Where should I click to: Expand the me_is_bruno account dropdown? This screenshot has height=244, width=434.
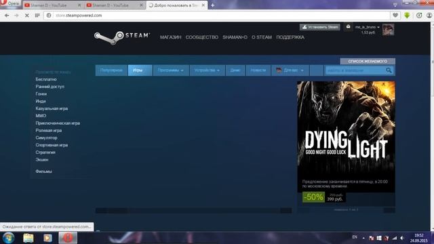coord(368,27)
